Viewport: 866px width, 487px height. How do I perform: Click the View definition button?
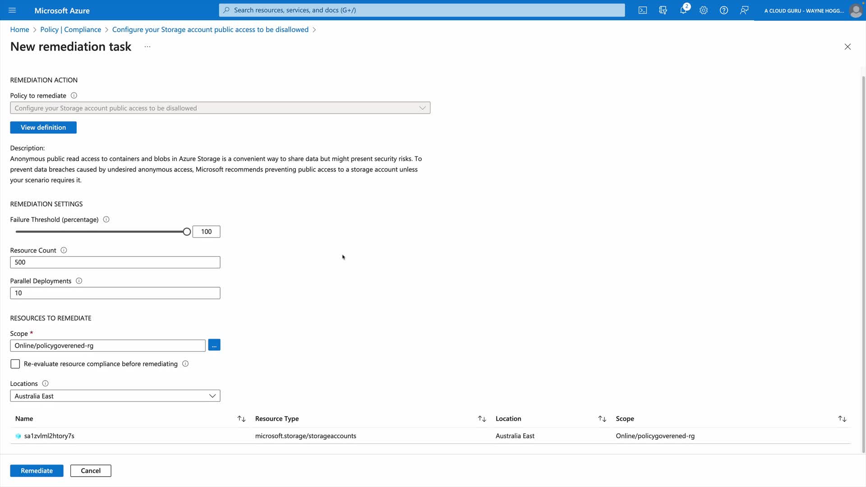point(43,128)
